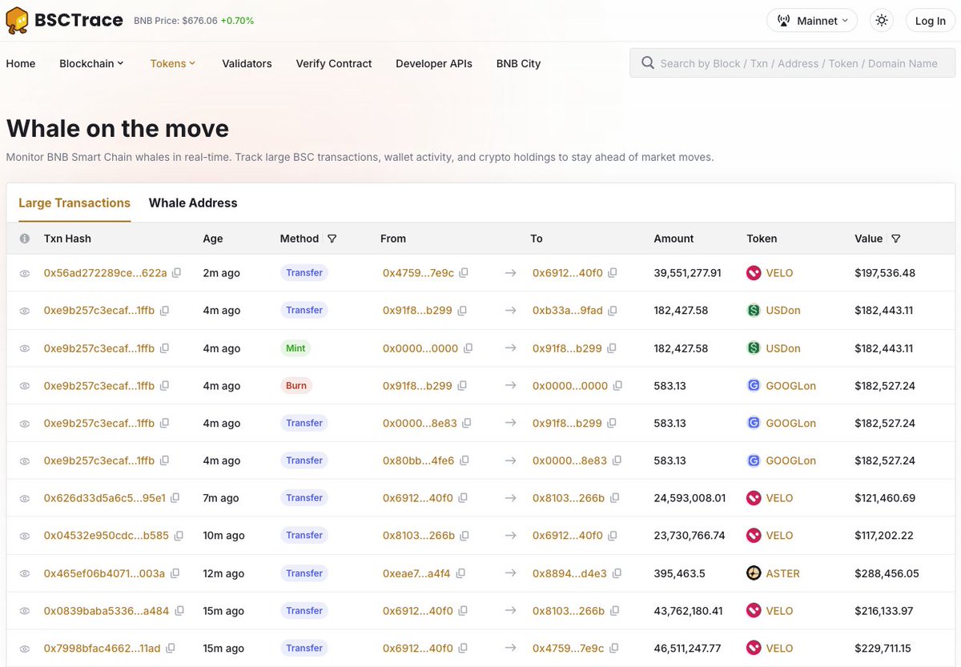Click the BSCTrace logo
The image size is (961, 667).
65,20
